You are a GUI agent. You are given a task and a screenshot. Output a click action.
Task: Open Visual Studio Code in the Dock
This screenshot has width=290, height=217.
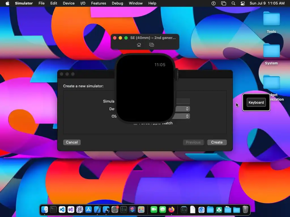[x=62, y=210]
